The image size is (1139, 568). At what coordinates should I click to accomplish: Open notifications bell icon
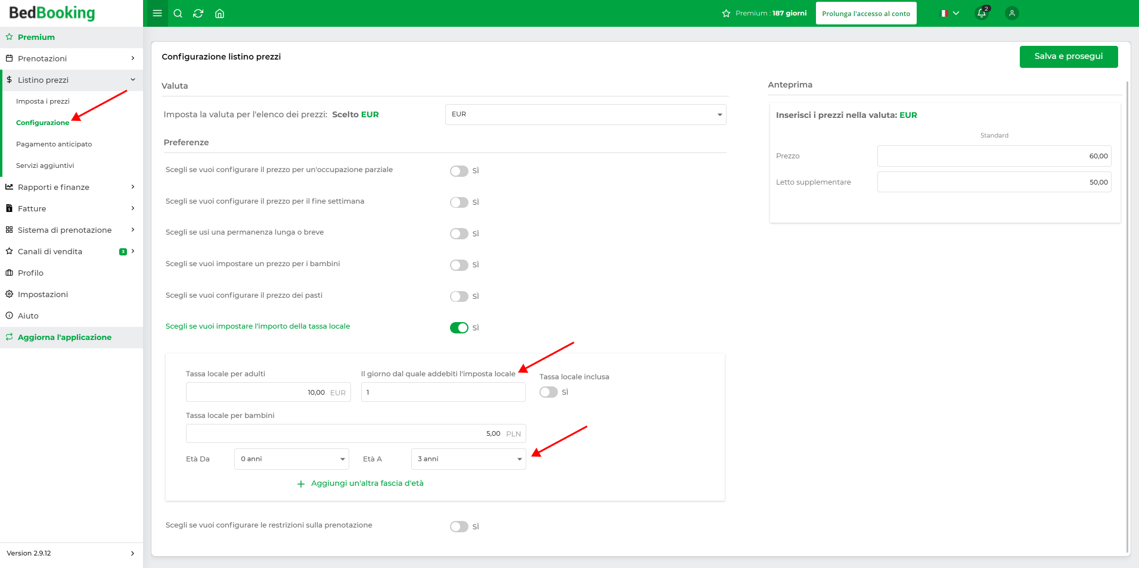(982, 13)
